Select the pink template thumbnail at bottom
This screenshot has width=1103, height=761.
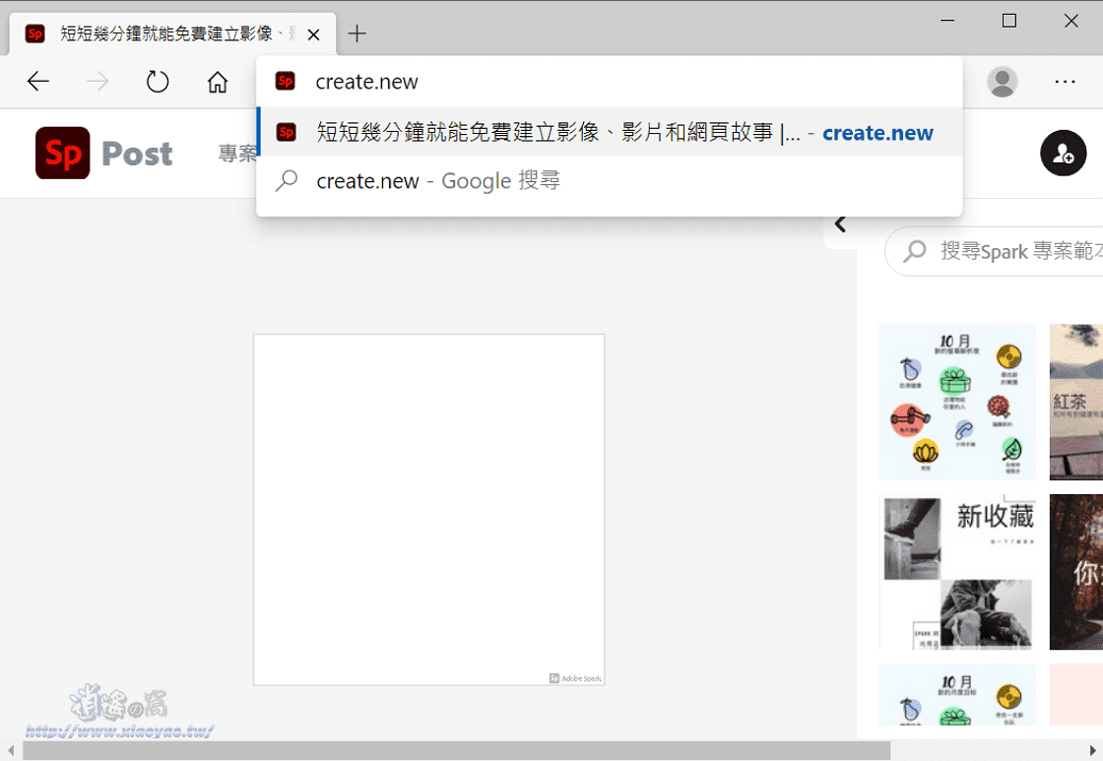point(1076,695)
